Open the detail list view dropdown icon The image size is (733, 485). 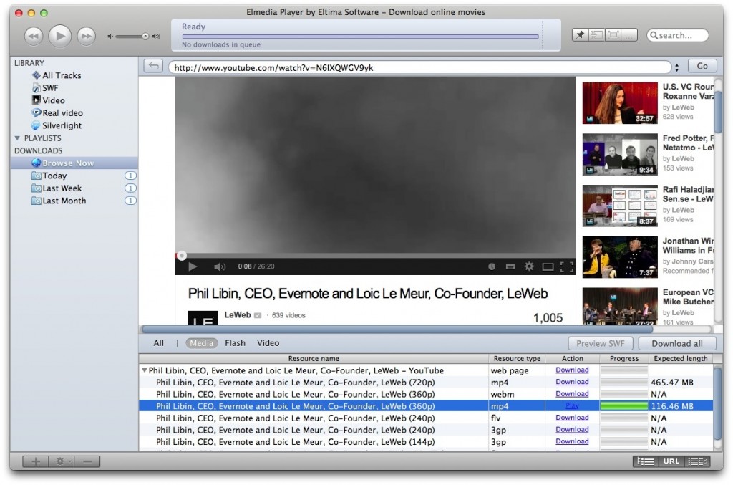pos(697,461)
